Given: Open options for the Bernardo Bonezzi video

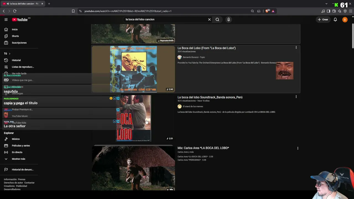Looking at the screenshot, I should click(x=296, y=48).
